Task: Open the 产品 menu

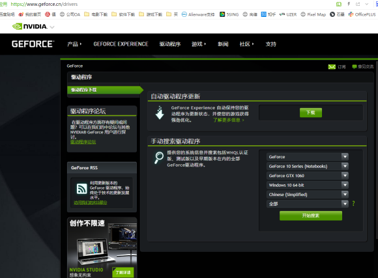Action: click(x=74, y=44)
